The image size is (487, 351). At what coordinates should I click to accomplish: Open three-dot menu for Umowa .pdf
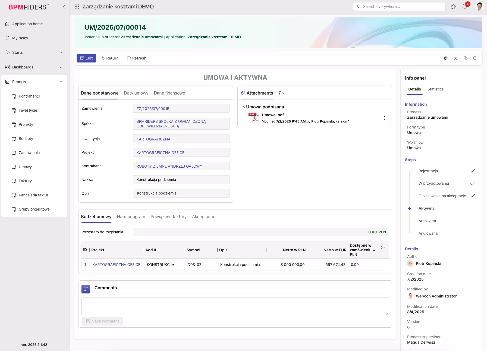click(384, 118)
